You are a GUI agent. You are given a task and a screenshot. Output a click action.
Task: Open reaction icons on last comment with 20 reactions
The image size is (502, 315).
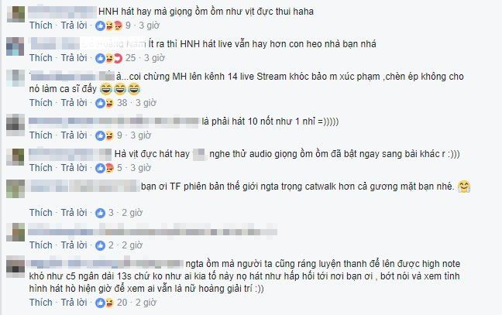click(105, 303)
